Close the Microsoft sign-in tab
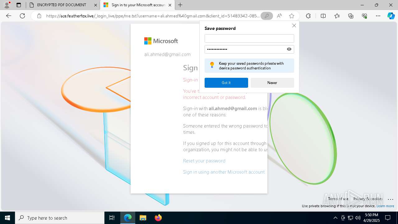This screenshot has height=224, width=398. 170,5
